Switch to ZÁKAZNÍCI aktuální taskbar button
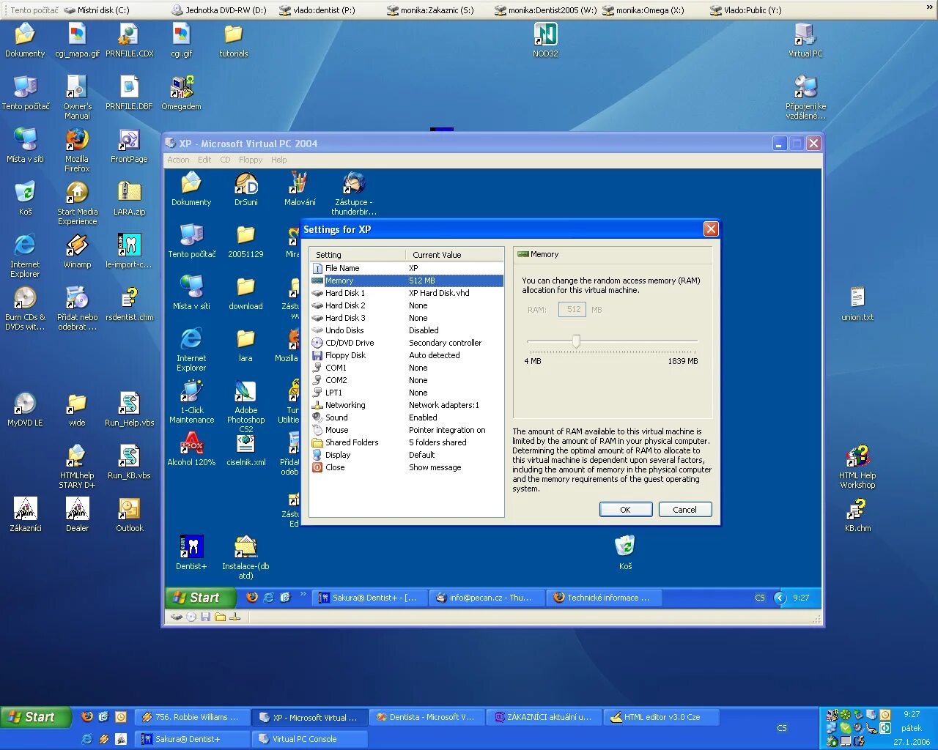This screenshot has height=750, width=938. pyautogui.click(x=544, y=717)
